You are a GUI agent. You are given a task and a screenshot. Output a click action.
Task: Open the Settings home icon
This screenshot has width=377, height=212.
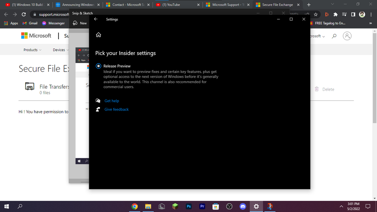coord(98,35)
